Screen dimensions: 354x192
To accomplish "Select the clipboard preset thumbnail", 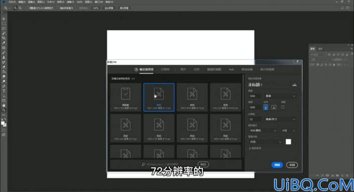I will pyautogui.click(x=126, y=97).
